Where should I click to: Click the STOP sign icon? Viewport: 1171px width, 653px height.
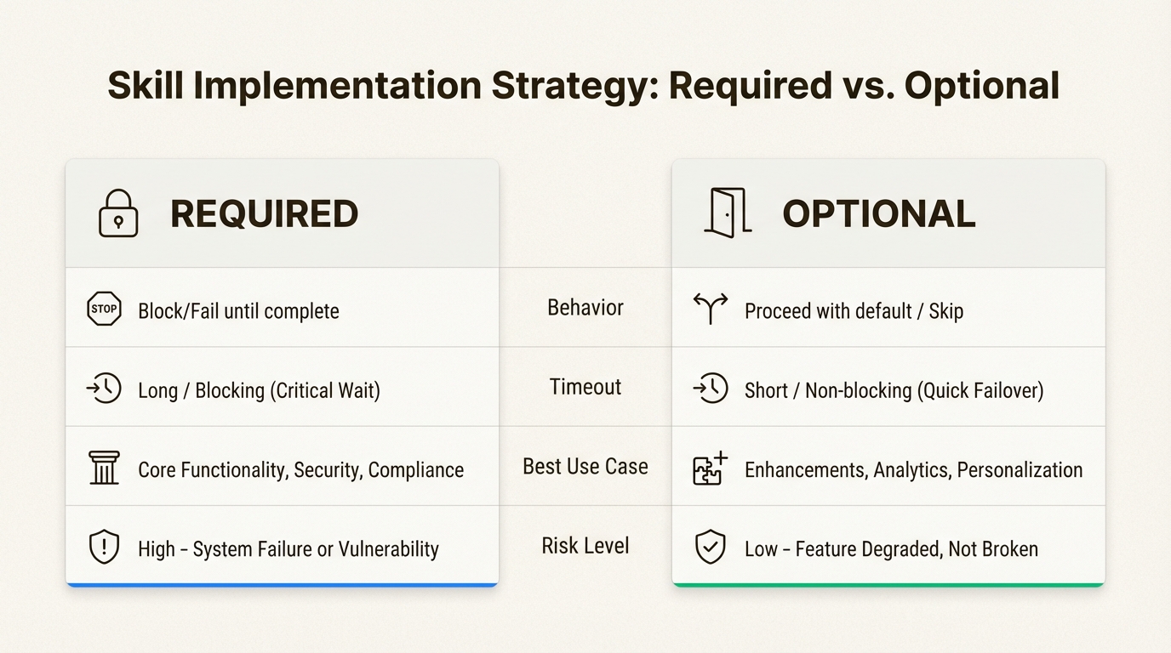pyautogui.click(x=104, y=309)
